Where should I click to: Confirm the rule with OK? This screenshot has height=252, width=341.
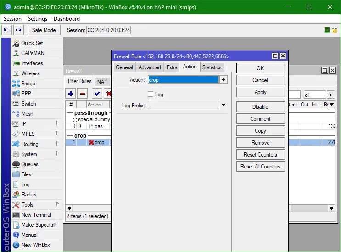[x=261, y=68]
